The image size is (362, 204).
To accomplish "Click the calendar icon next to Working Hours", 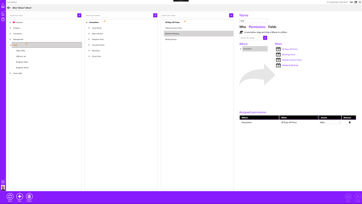I will [x=278, y=55].
